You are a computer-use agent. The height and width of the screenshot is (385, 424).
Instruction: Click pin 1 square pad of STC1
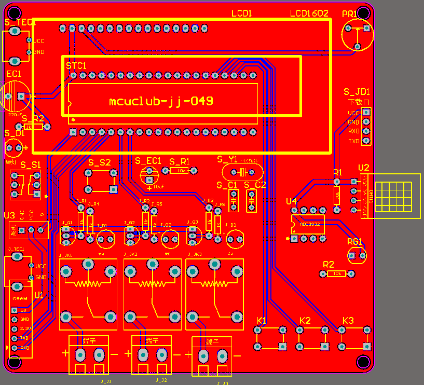[73, 132]
